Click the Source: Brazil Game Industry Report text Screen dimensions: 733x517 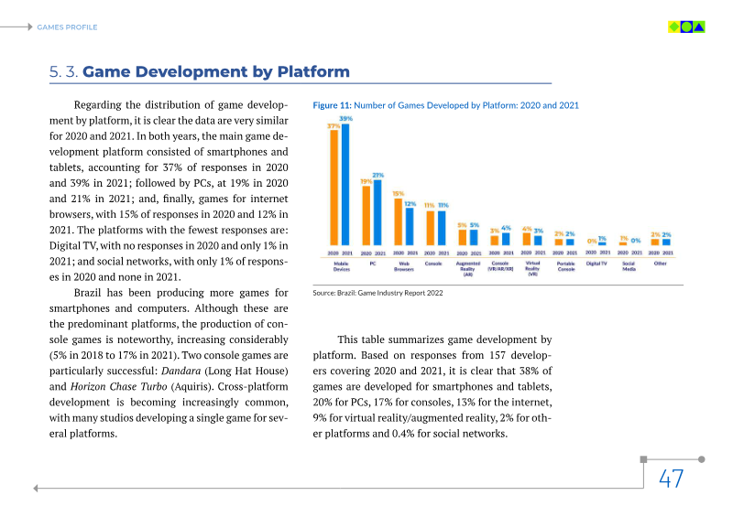(x=377, y=293)
